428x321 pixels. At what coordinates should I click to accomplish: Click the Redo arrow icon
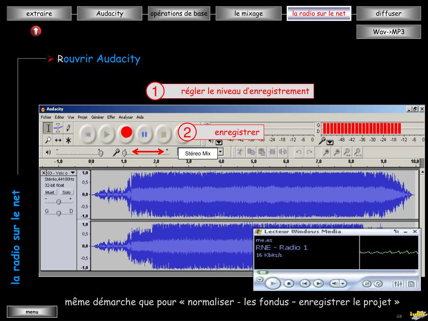pyautogui.click(x=309, y=152)
